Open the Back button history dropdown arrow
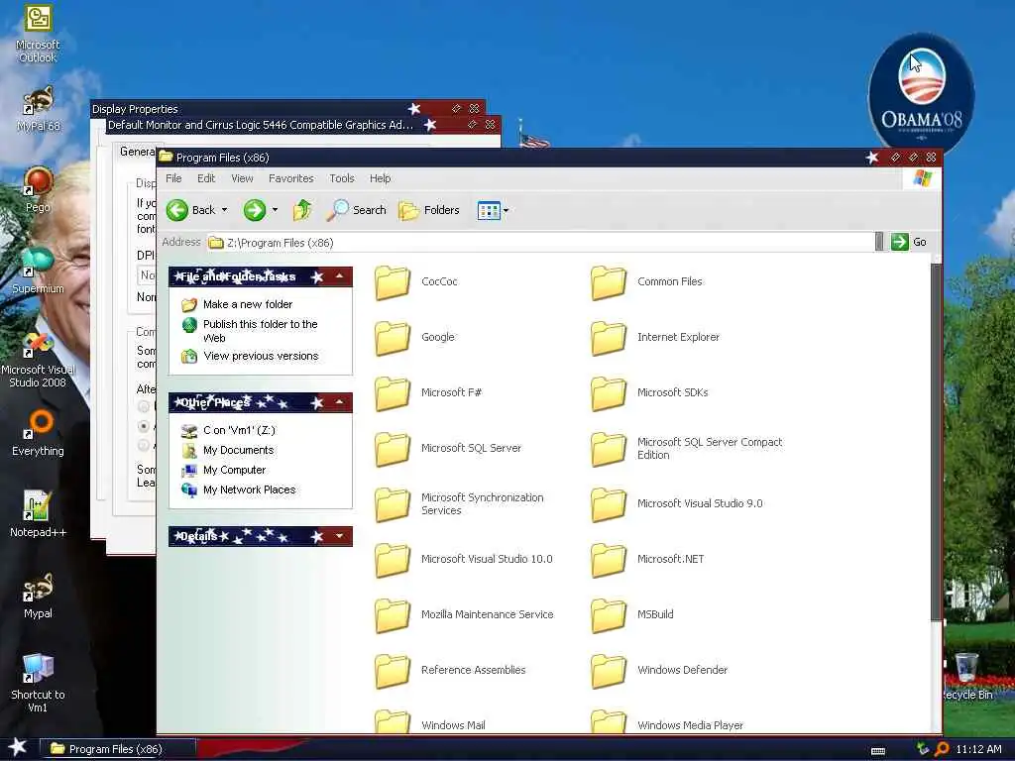The height and width of the screenshot is (761, 1015). [225, 210]
